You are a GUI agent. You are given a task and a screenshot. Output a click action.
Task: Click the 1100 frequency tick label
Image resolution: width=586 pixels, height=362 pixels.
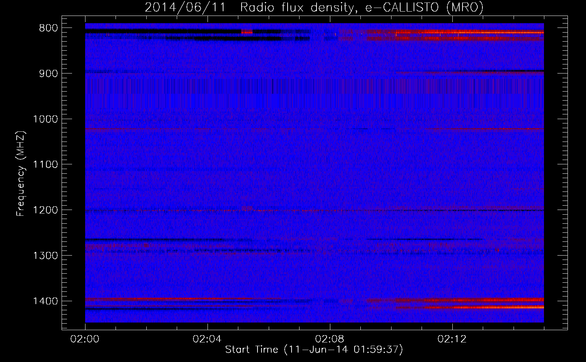(45, 165)
